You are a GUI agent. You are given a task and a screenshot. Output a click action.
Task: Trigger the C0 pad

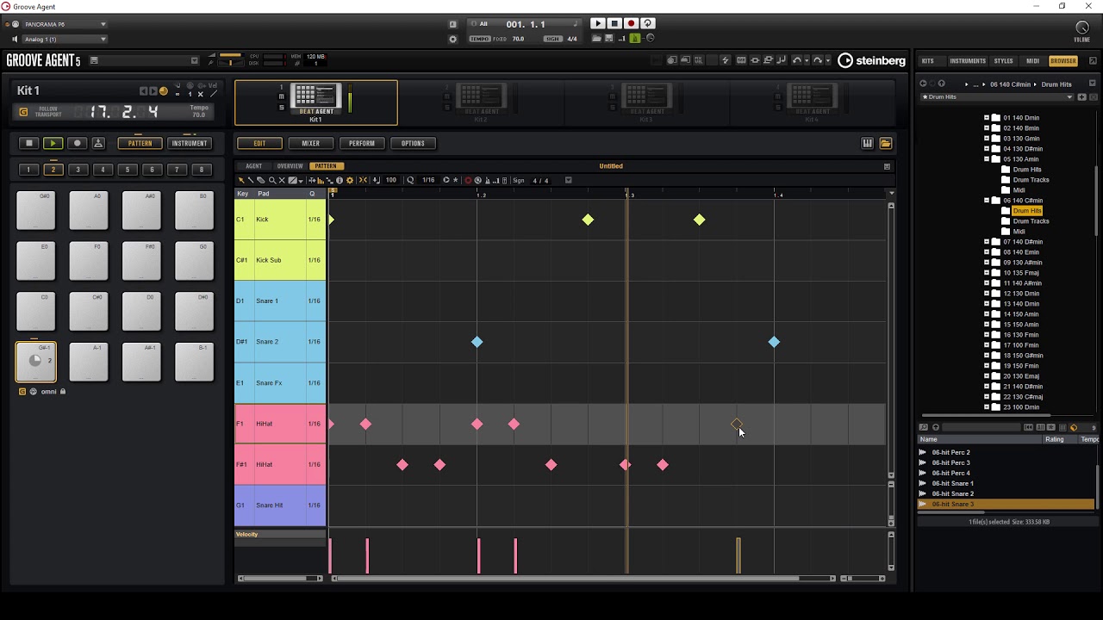[x=35, y=312]
